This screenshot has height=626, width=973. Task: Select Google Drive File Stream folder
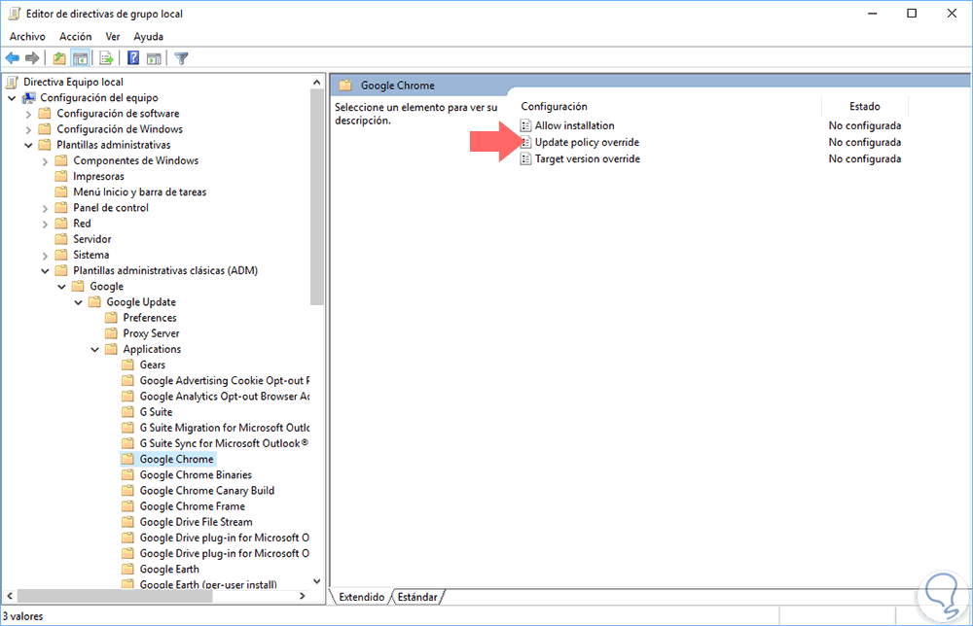(x=196, y=522)
